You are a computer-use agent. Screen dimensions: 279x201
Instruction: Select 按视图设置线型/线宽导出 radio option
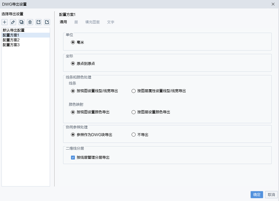click(x=73, y=91)
